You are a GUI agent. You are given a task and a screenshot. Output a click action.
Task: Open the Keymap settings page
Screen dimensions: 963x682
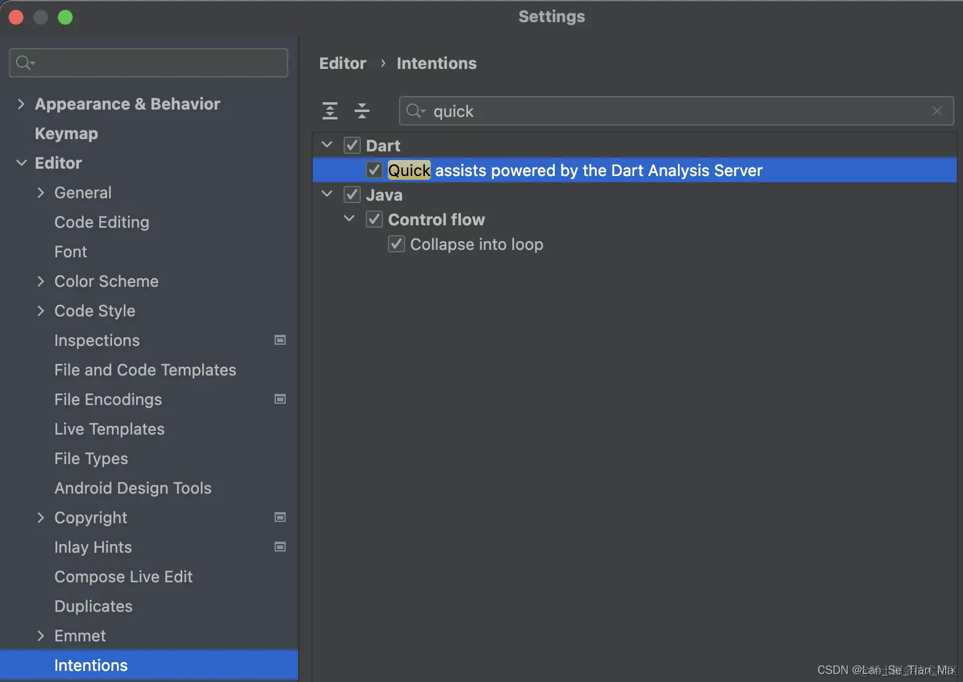tap(66, 134)
